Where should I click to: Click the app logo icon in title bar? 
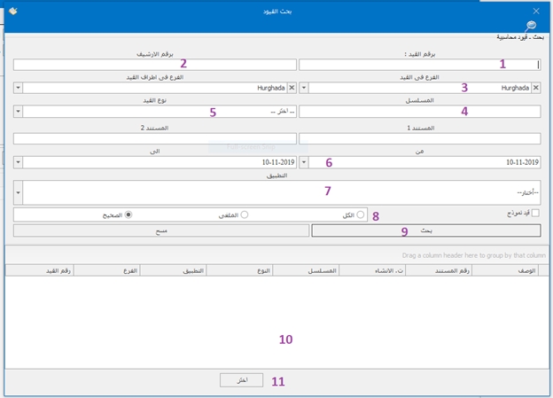[x=12, y=11]
